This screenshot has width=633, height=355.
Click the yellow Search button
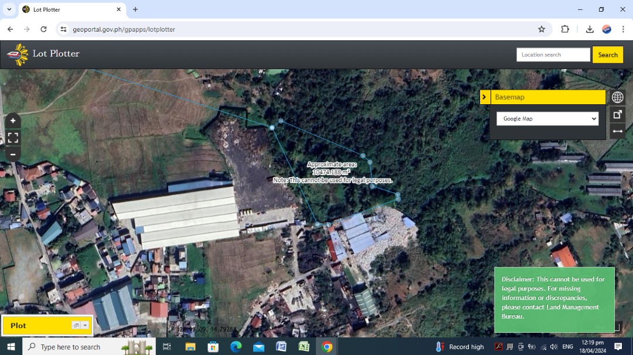tap(608, 54)
